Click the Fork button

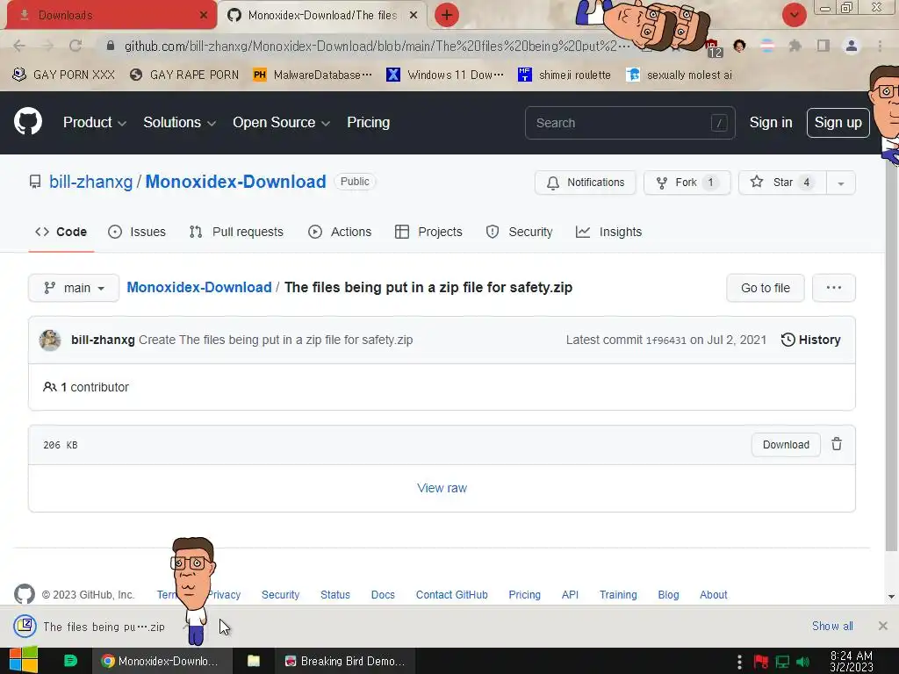[687, 183]
